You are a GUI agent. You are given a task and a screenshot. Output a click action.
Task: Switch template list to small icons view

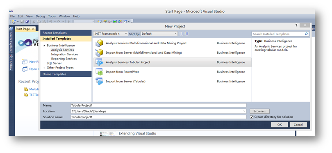[x=181, y=34]
